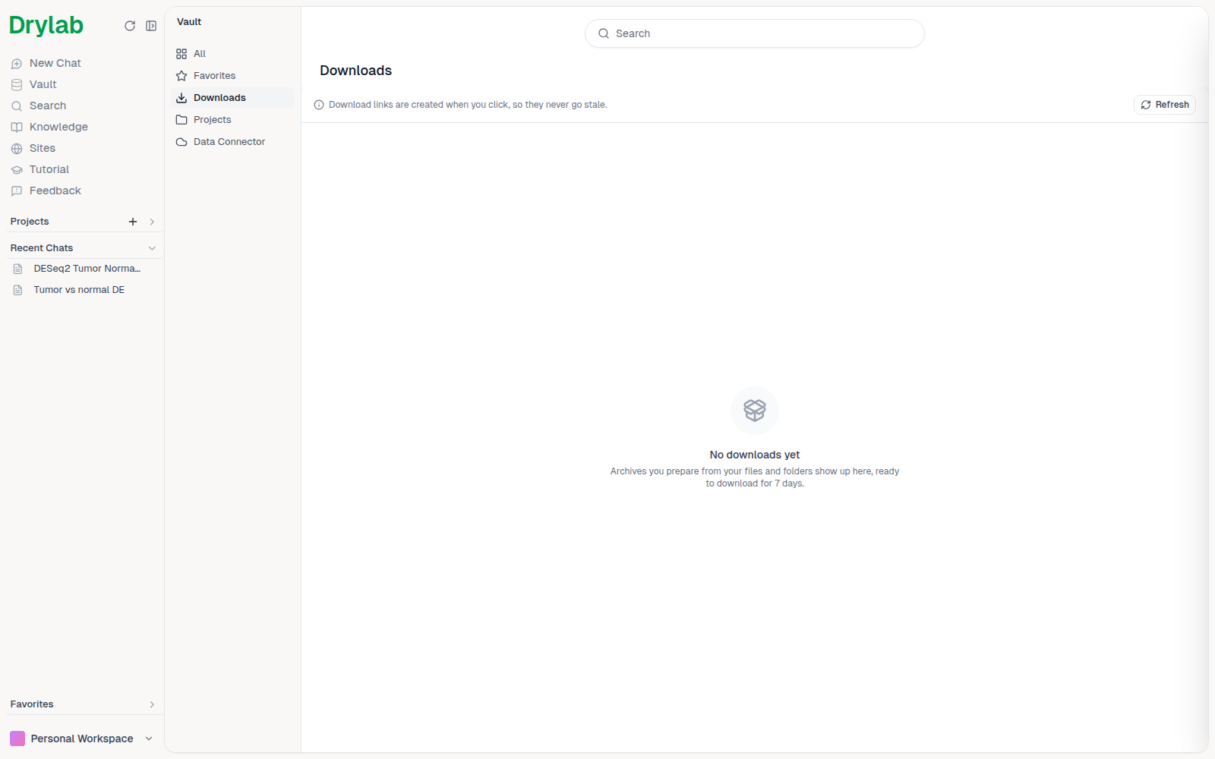
Task: Click the Vault database icon
Action: tap(17, 85)
